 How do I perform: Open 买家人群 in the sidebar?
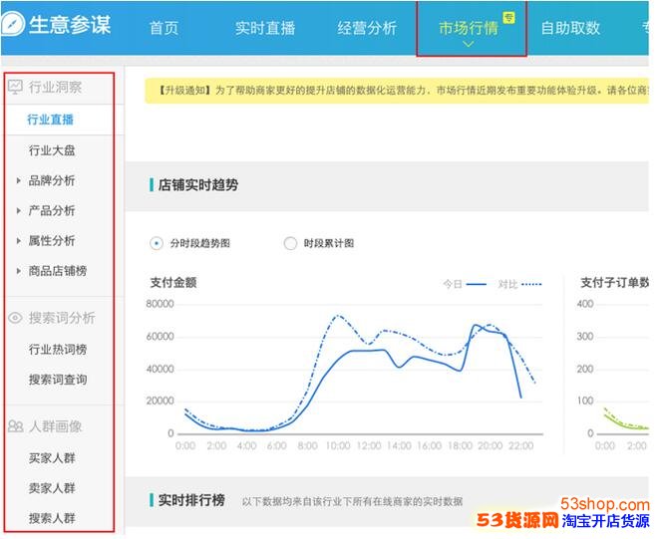pyautogui.click(x=52, y=458)
